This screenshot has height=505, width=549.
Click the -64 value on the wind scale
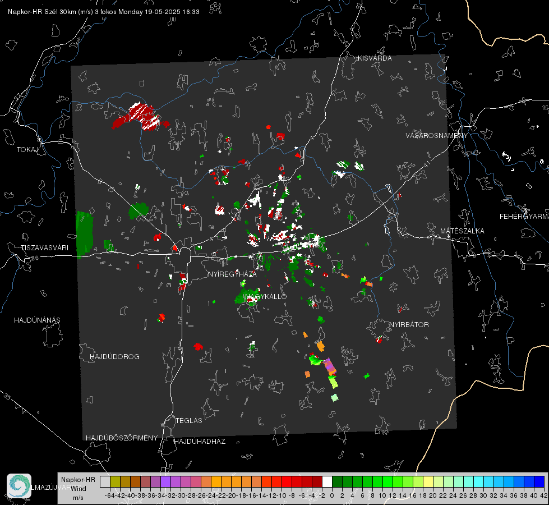pyautogui.click(x=109, y=495)
